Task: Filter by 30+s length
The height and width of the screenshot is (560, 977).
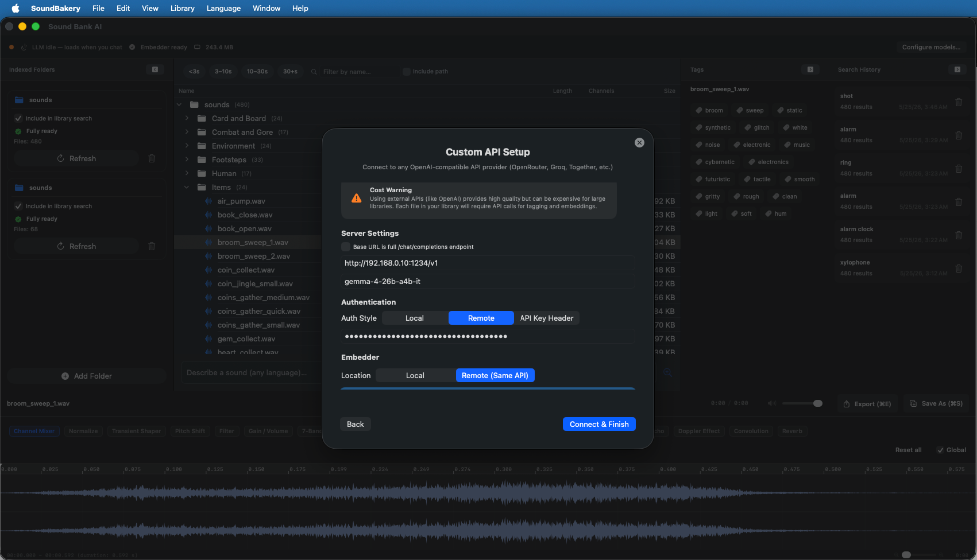Action: (x=291, y=71)
